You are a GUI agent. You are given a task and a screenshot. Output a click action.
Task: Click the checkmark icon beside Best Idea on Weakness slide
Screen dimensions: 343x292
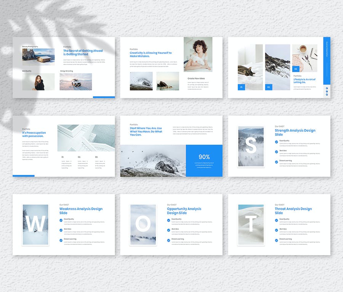pos(61,230)
